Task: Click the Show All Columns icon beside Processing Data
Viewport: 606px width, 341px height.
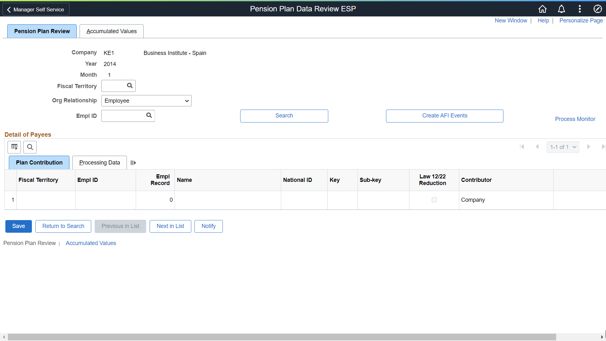Action: [133, 163]
